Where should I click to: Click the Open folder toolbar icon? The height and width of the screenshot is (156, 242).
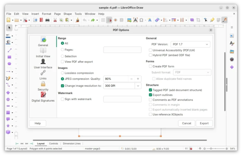[x=17, y=20]
